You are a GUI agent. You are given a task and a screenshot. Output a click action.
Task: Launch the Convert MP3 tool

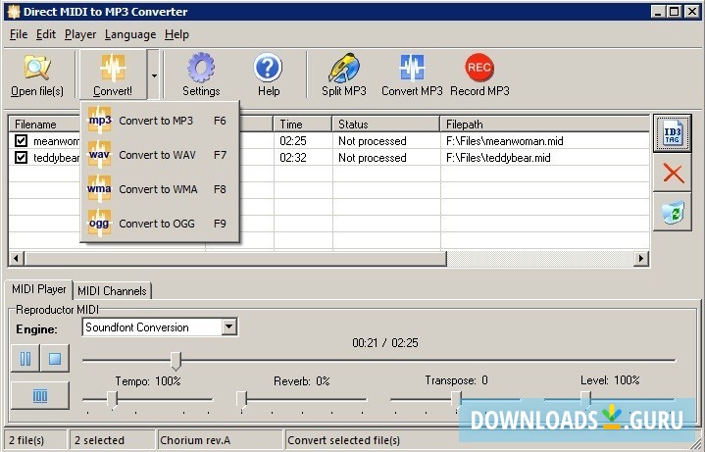click(412, 75)
